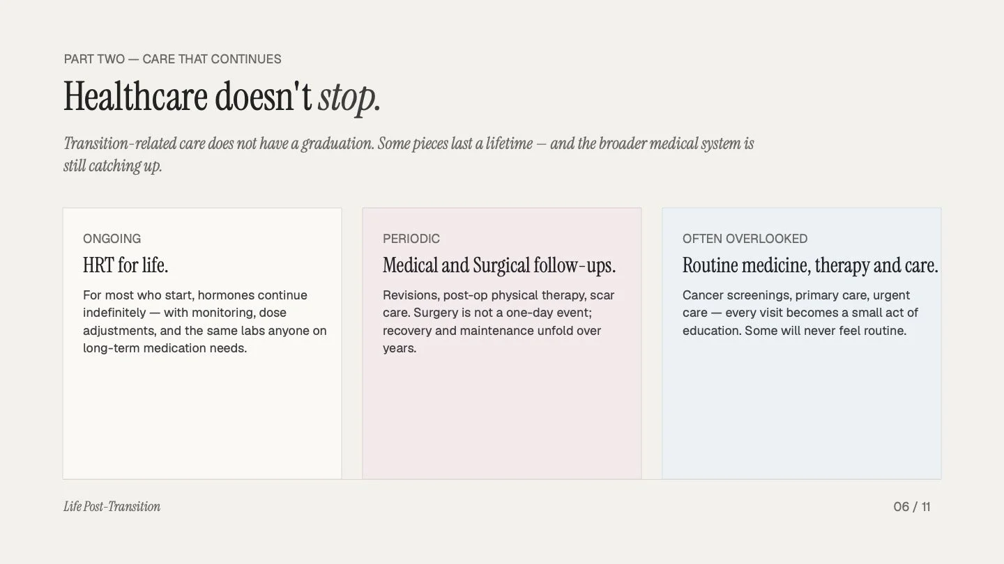Click the italic subtitle about transition-related care
This screenshot has width=1004, height=564.
pyautogui.click(x=409, y=155)
